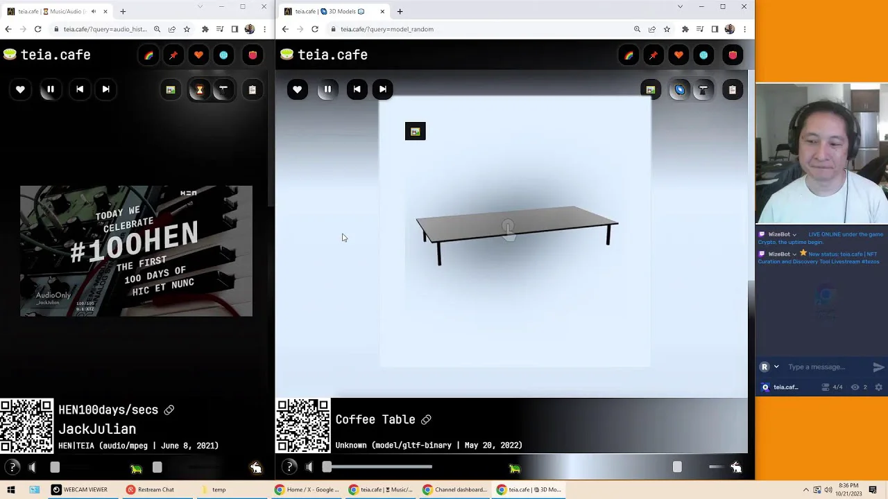888x499 pixels.
Task: Toggle the hourglass mode button in the left window
Action: pyautogui.click(x=199, y=89)
